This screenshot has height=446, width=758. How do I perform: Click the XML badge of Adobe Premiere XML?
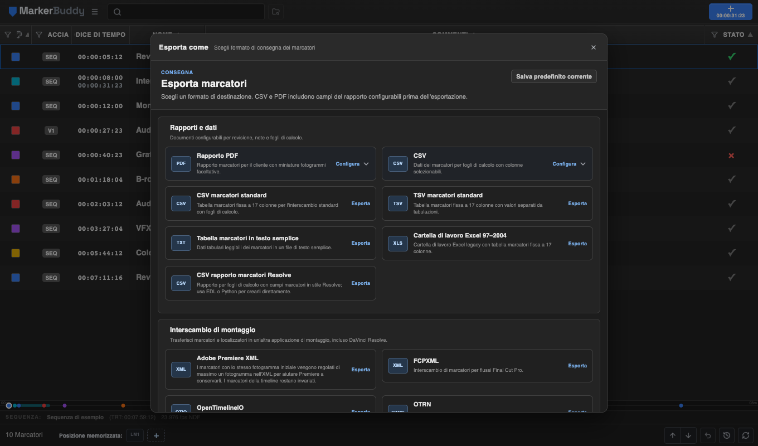tap(181, 370)
